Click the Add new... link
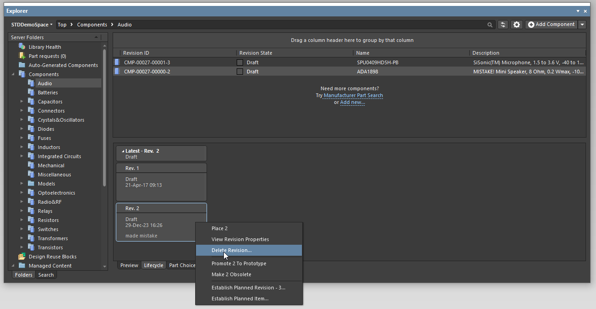Image resolution: width=596 pixels, height=309 pixels. click(352, 103)
